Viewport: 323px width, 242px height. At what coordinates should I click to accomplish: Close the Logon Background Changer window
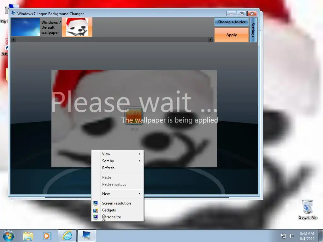252,14
